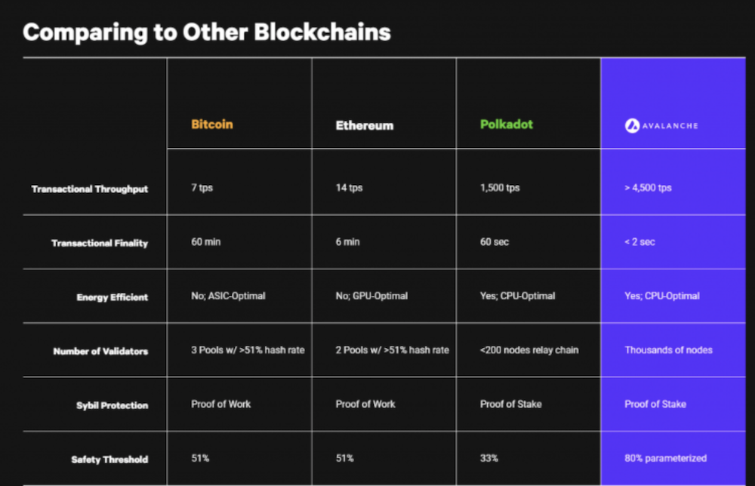
Task: Click the '80% parameterized' cell
Action: point(665,458)
